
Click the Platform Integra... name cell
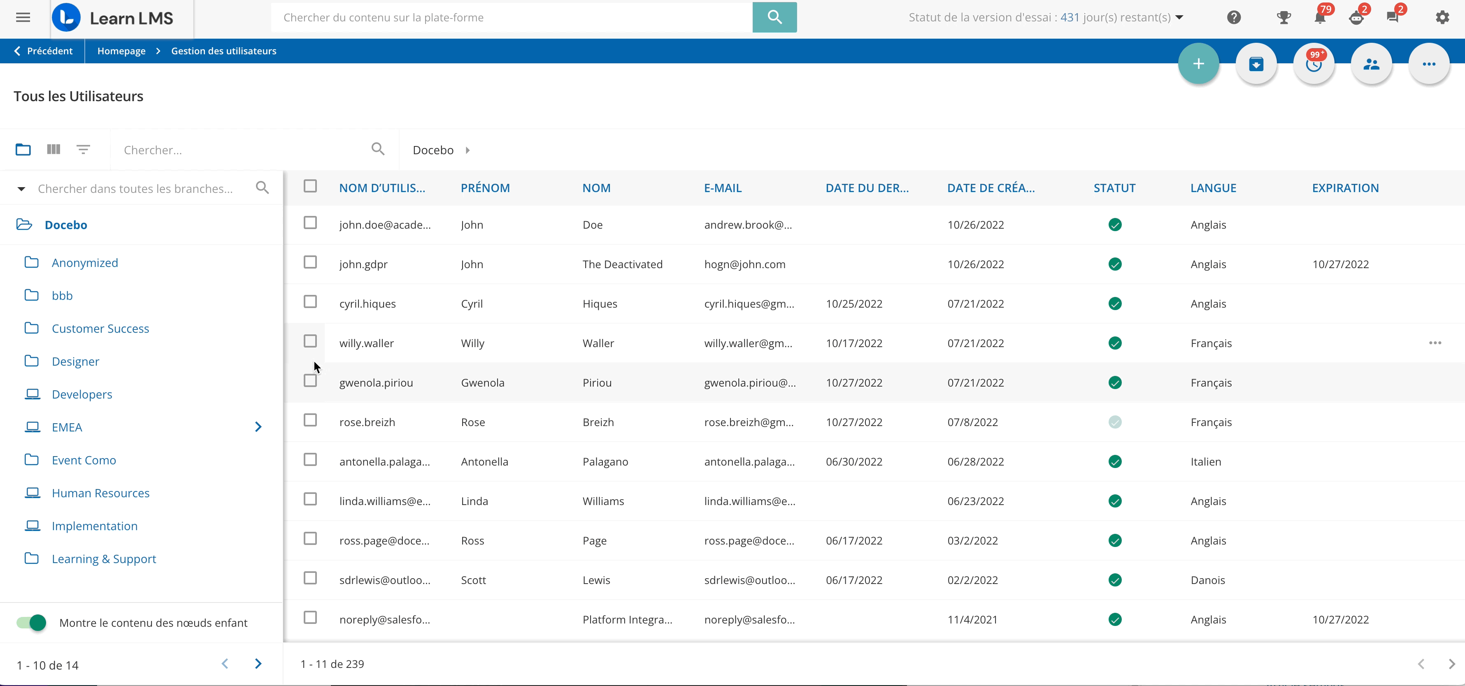[x=627, y=619]
